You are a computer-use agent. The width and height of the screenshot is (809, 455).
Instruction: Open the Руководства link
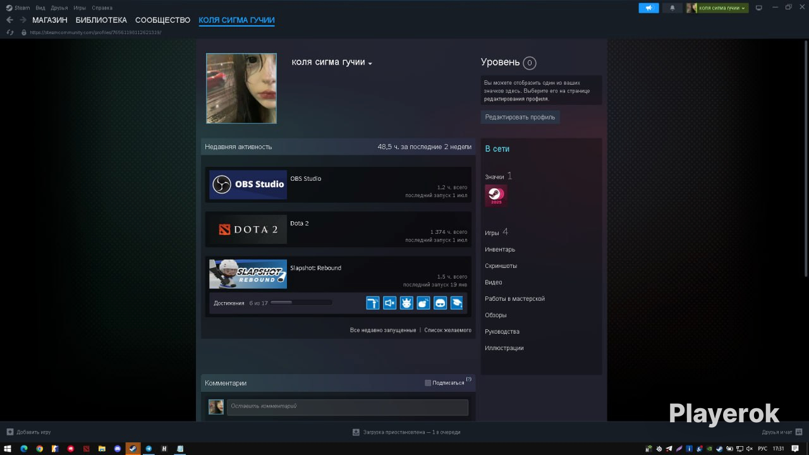502,332
